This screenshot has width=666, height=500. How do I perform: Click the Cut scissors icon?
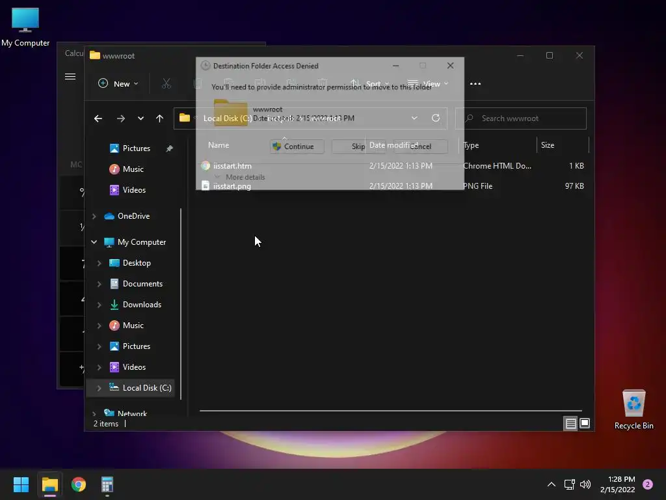point(166,84)
